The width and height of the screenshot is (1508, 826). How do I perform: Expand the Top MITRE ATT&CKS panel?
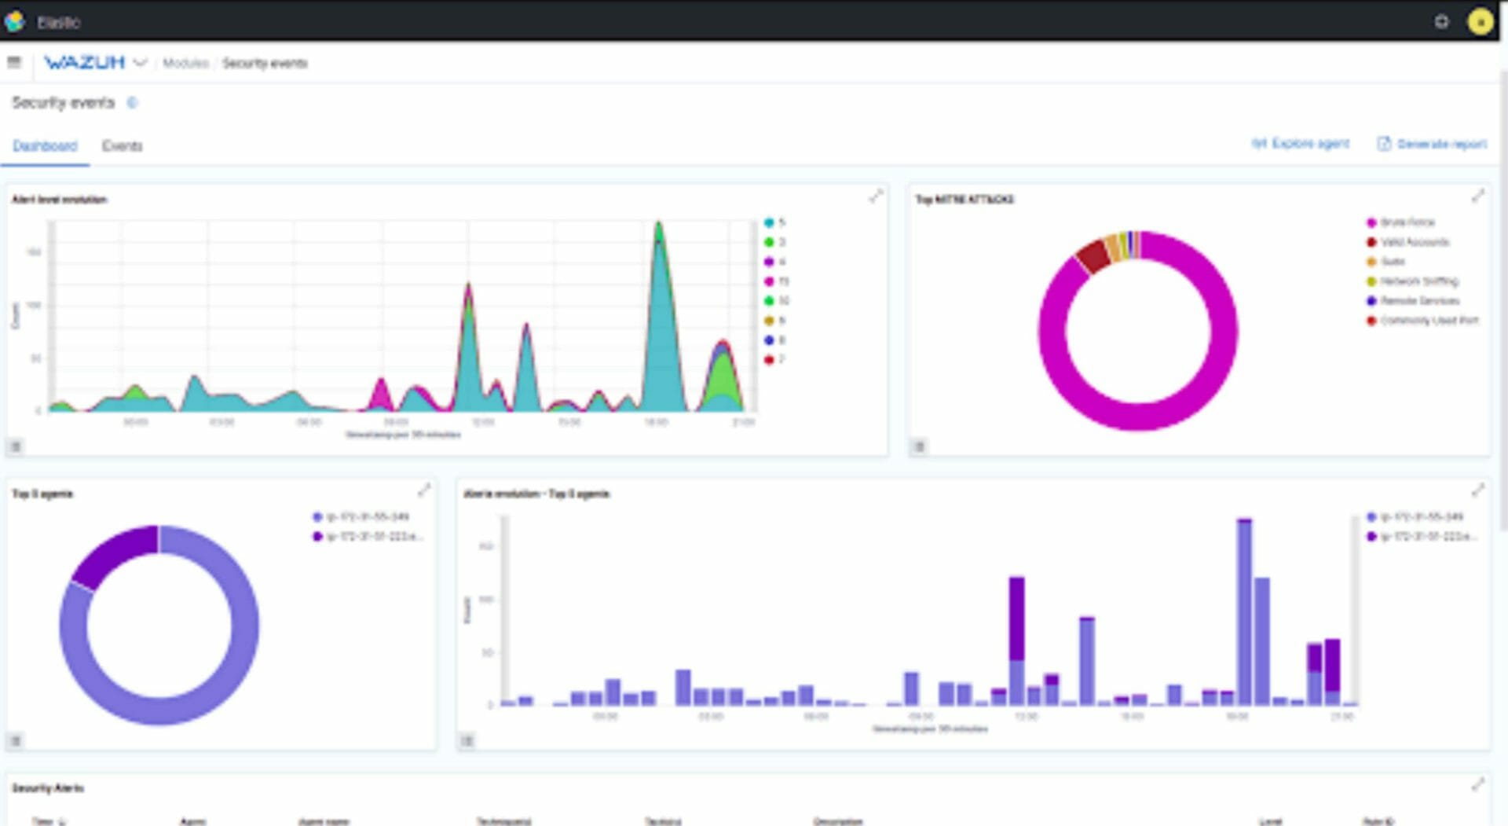point(1477,196)
